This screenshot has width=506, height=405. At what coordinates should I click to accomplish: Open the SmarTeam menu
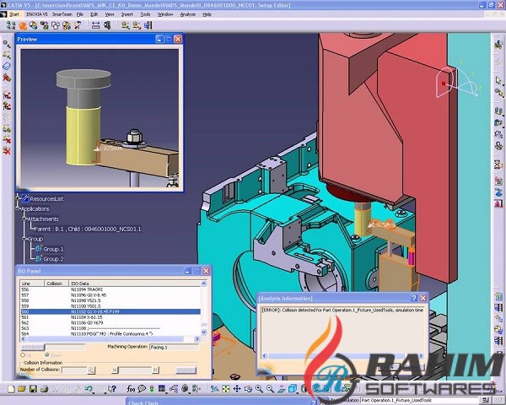(62, 14)
